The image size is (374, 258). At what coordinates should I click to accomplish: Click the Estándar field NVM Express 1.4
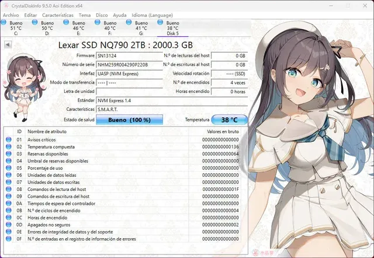172,100
